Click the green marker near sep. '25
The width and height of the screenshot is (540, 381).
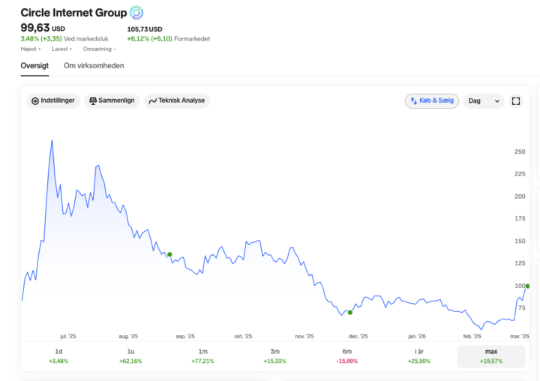tap(169, 254)
